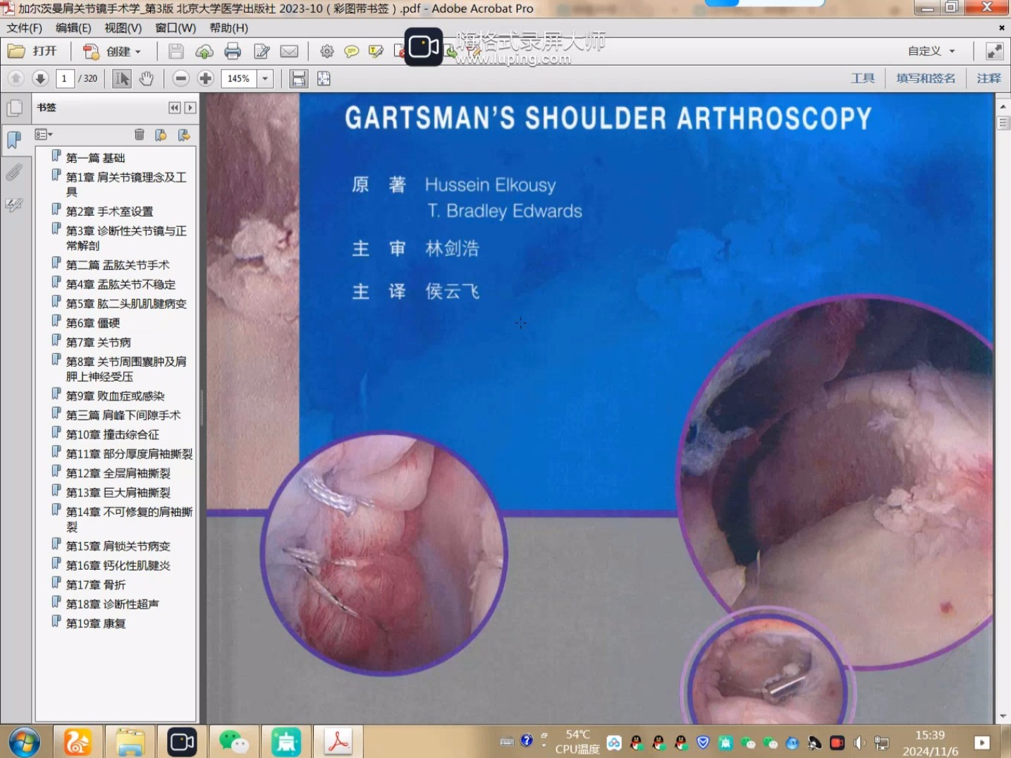Select bookmark 第17章 骨折
The height and width of the screenshot is (758, 1011).
(96, 585)
